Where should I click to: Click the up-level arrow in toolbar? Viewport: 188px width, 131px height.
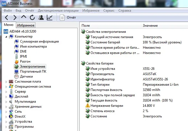24,17
